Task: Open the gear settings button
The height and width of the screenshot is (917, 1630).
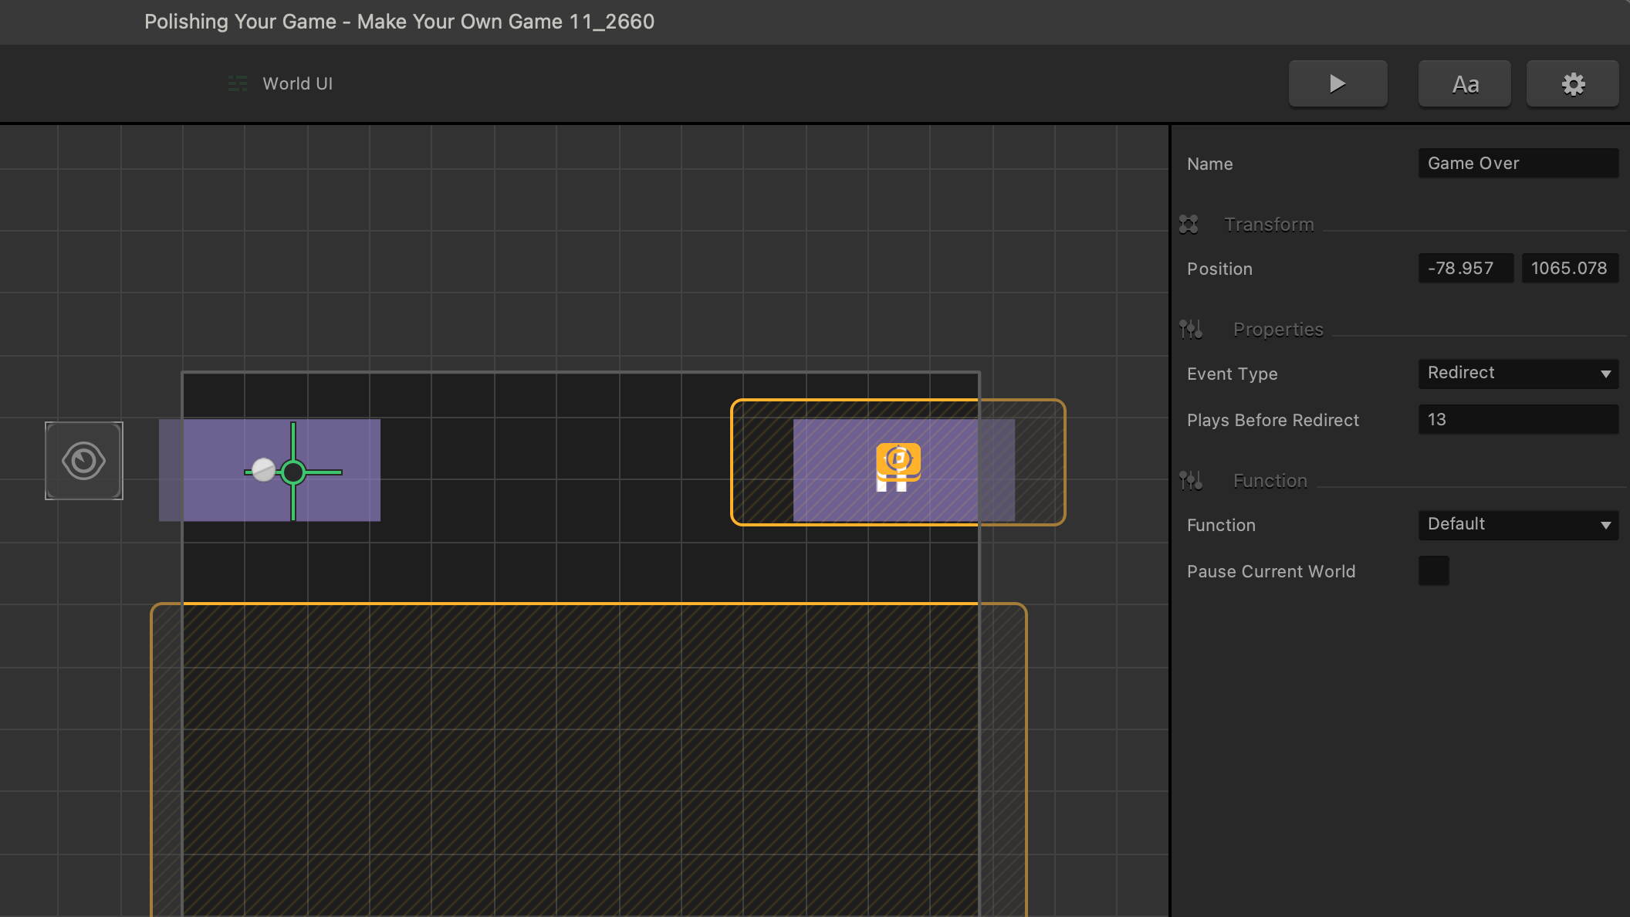Action: [1572, 83]
